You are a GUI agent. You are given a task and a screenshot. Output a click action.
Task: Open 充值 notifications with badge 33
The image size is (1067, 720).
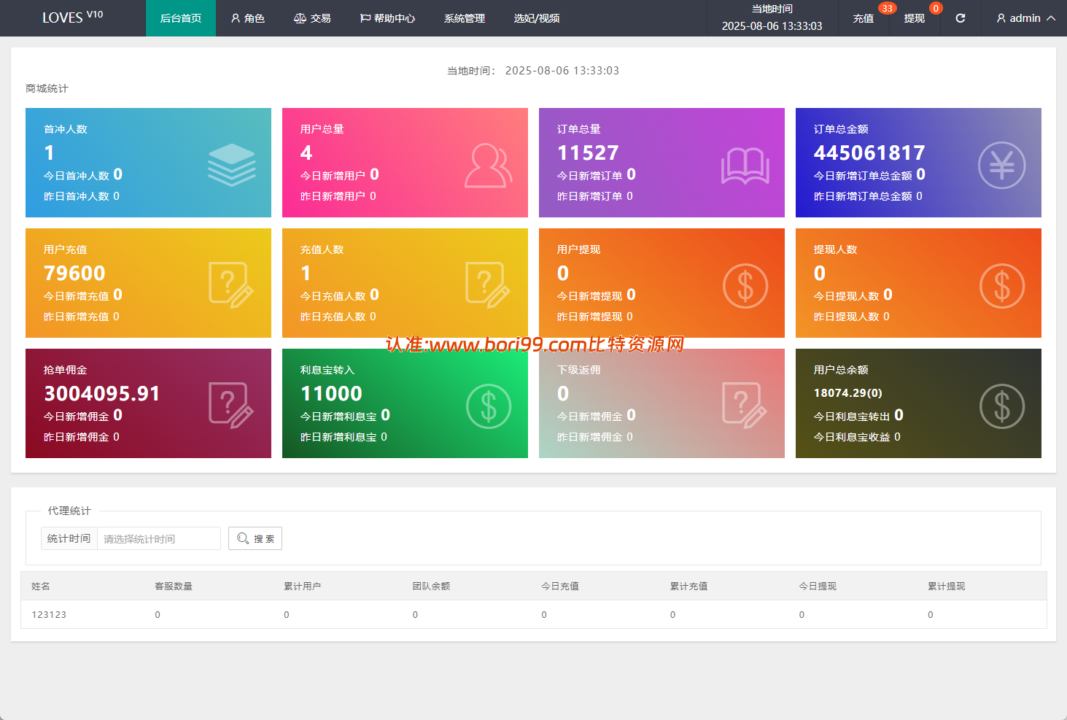pos(864,18)
